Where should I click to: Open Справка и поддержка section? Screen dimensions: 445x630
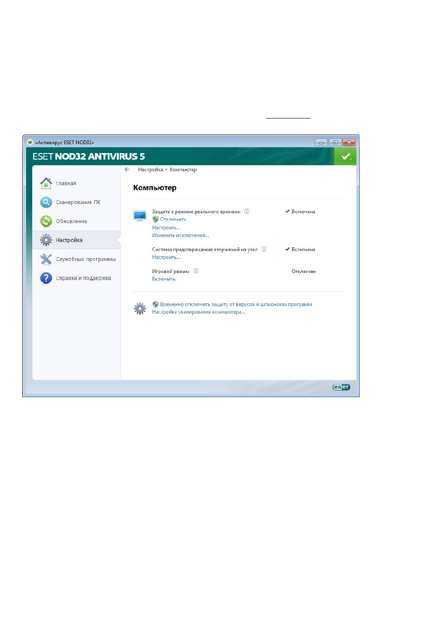83,278
